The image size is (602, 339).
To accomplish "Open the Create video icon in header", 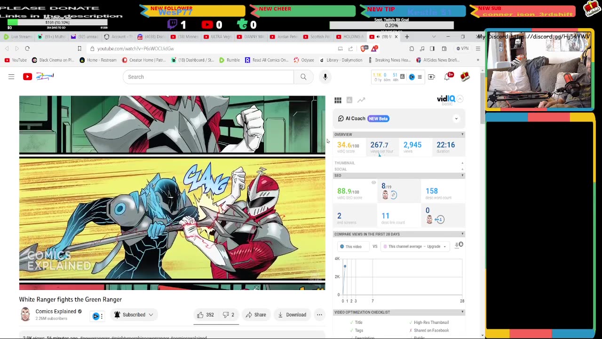I will point(431,77).
